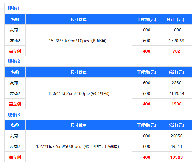Select the 嘉立创 total price 19909
The image size is (195, 167).
tap(176, 157)
